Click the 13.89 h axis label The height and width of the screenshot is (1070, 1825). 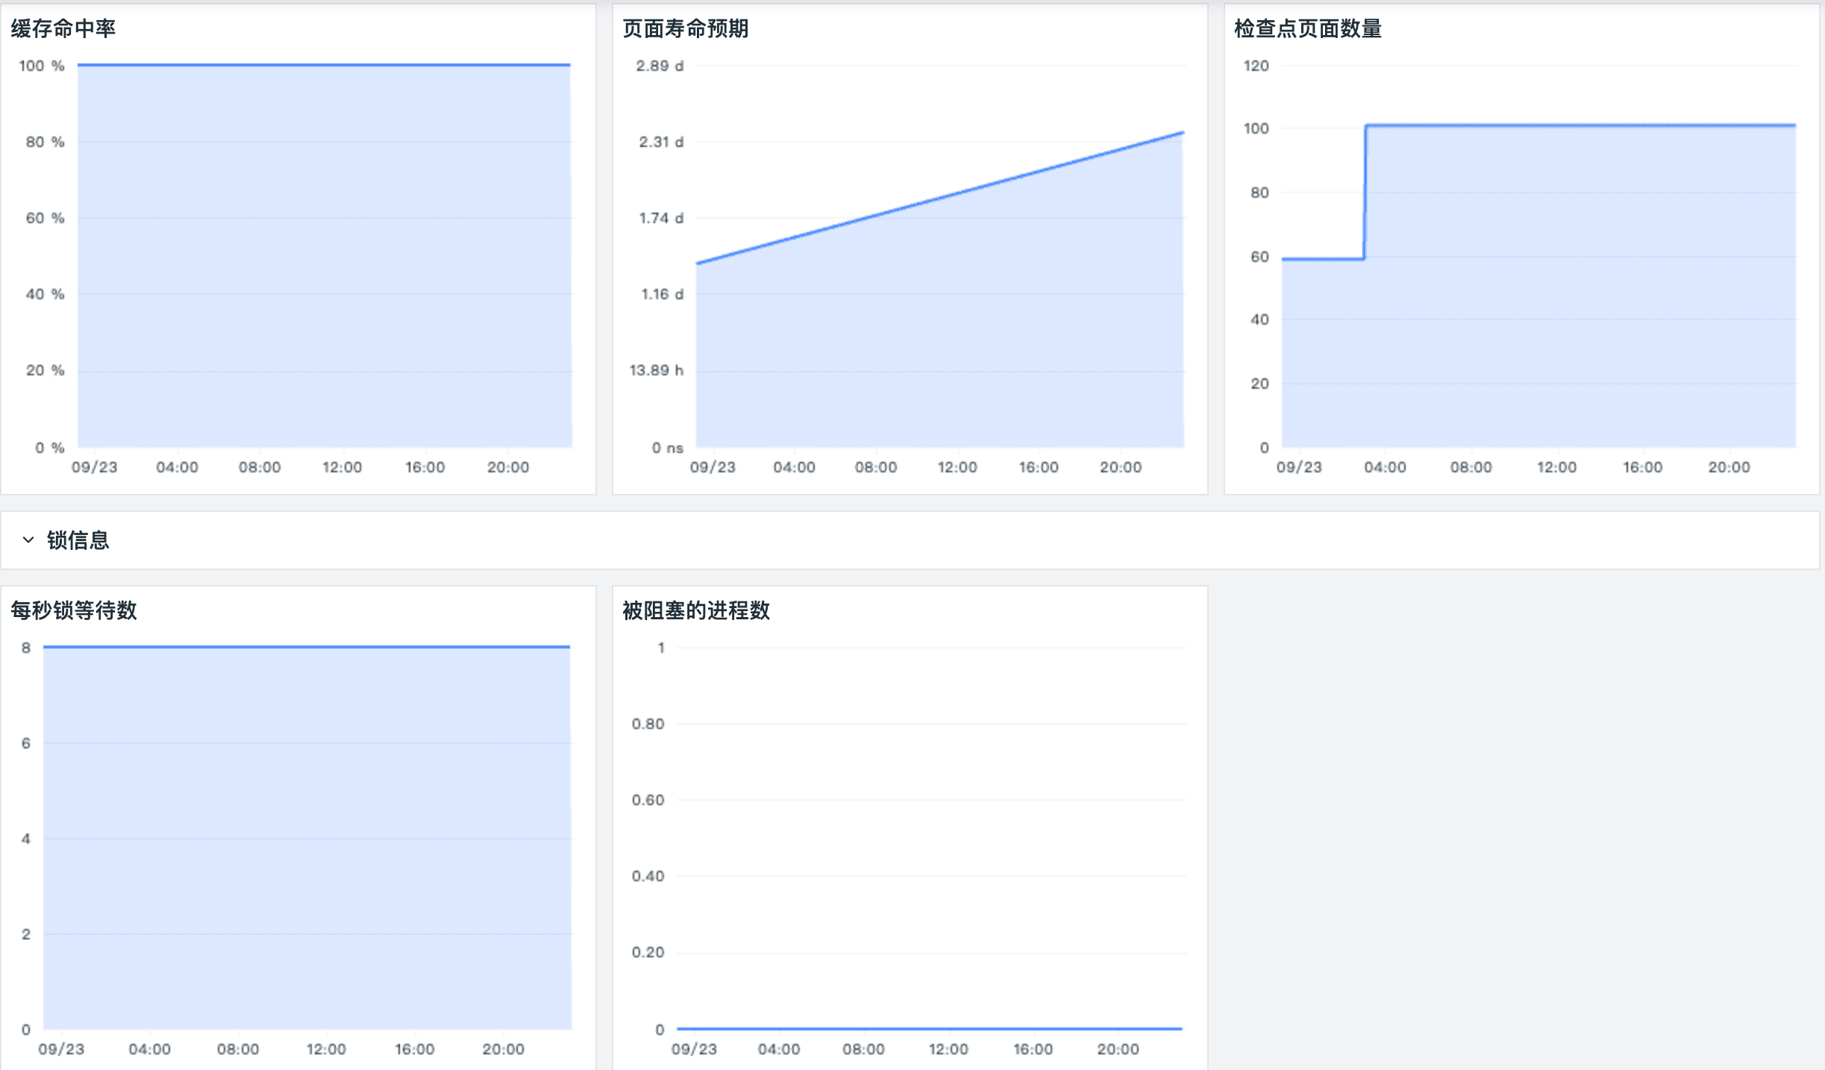pos(657,370)
